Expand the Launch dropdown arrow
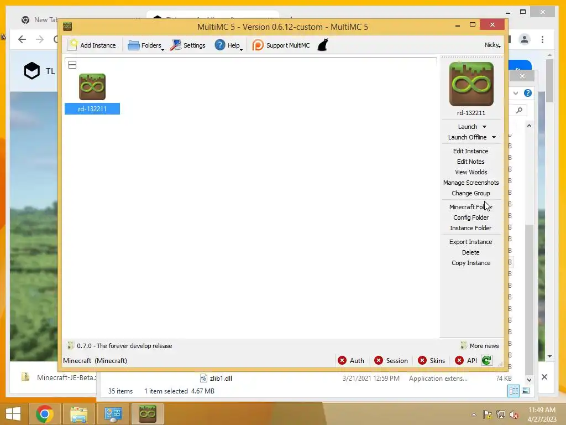The width and height of the screenshot is (566, 425). coord(484,127)
